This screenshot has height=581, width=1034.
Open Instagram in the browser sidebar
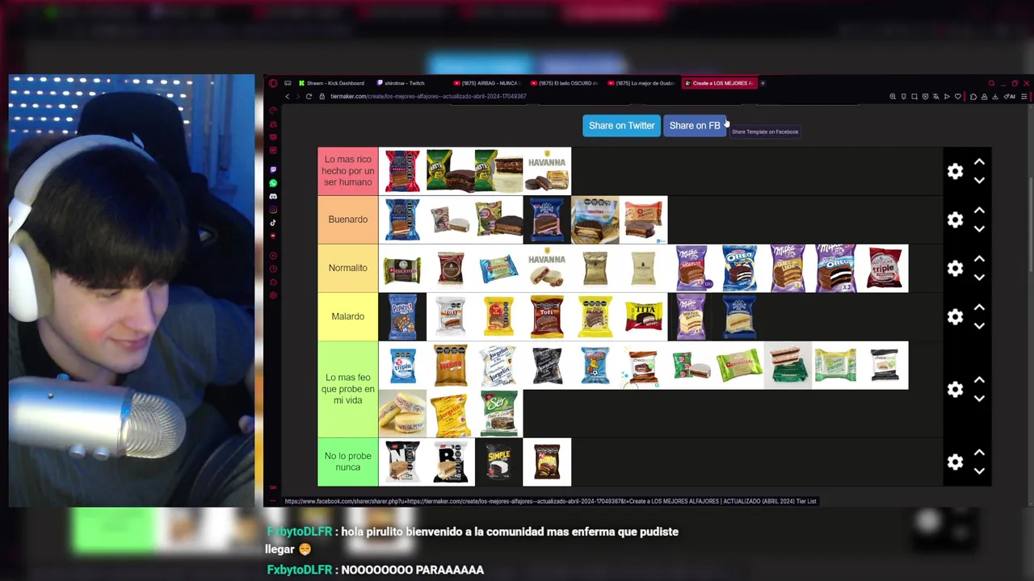pyautogui.click(x=273, y=210)
